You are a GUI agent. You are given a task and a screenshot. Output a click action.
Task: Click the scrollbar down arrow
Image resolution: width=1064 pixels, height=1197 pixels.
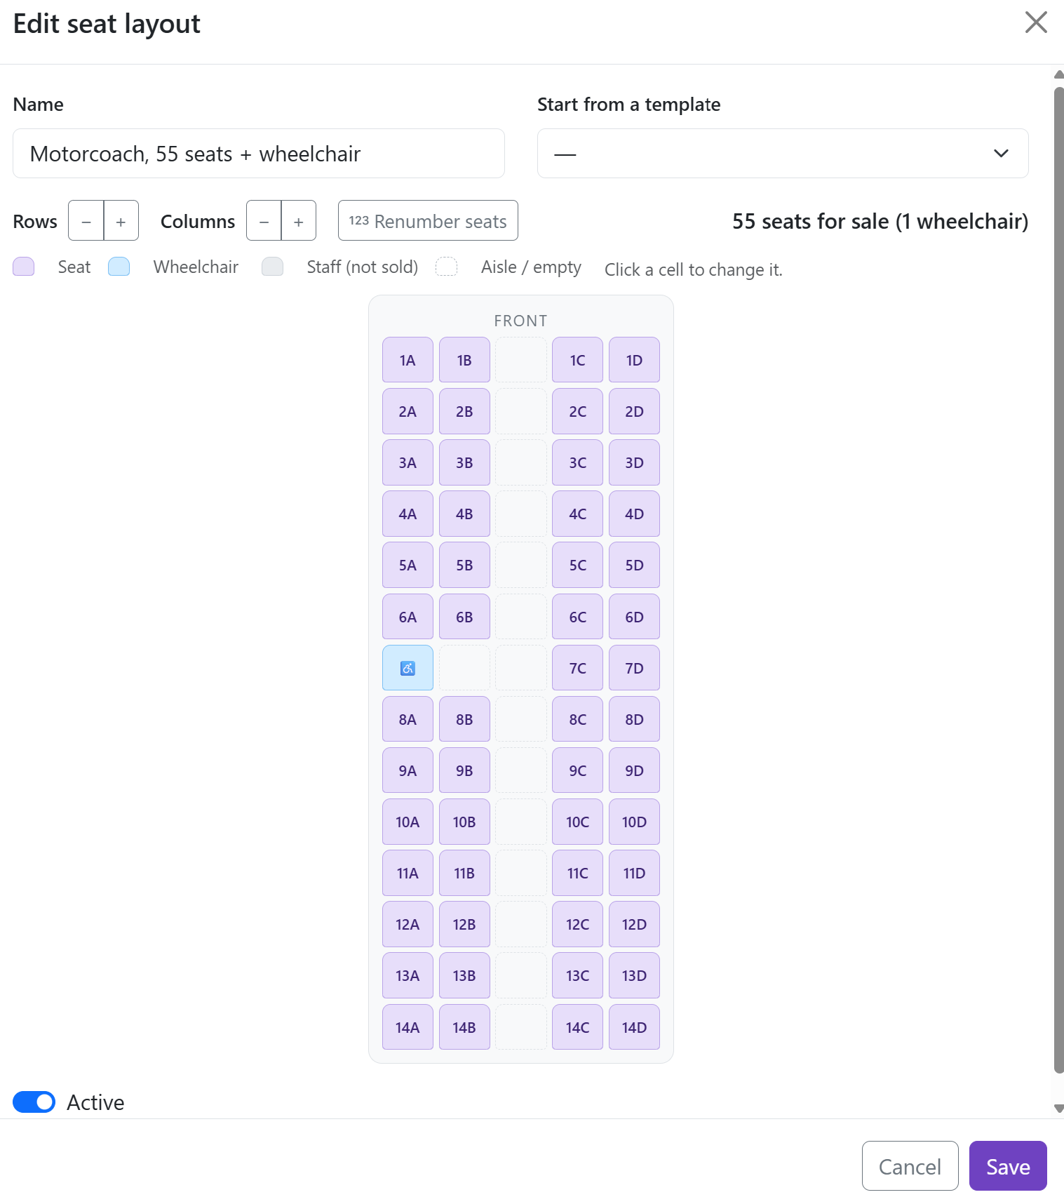[x=1058, y=1109]
